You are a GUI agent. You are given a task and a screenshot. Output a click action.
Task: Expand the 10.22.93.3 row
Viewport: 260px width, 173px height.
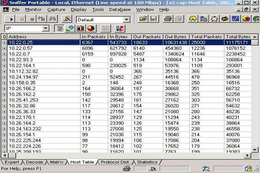click(x=4, y=60)
